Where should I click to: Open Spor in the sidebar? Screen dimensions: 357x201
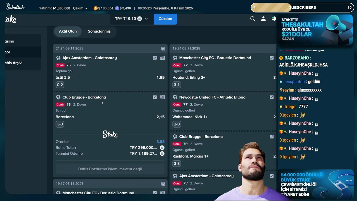pos(23,52)
